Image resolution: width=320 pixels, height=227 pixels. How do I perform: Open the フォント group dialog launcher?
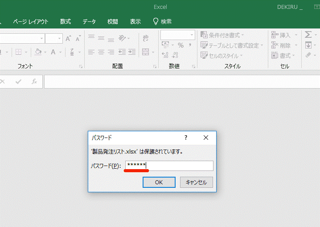tap(81, 66)
